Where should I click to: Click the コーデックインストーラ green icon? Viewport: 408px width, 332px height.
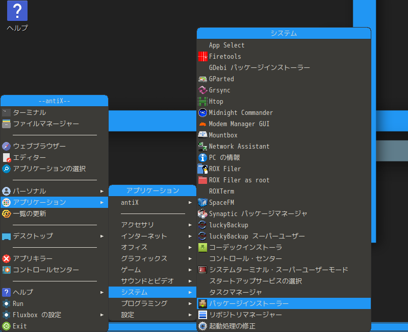point(202,247)
